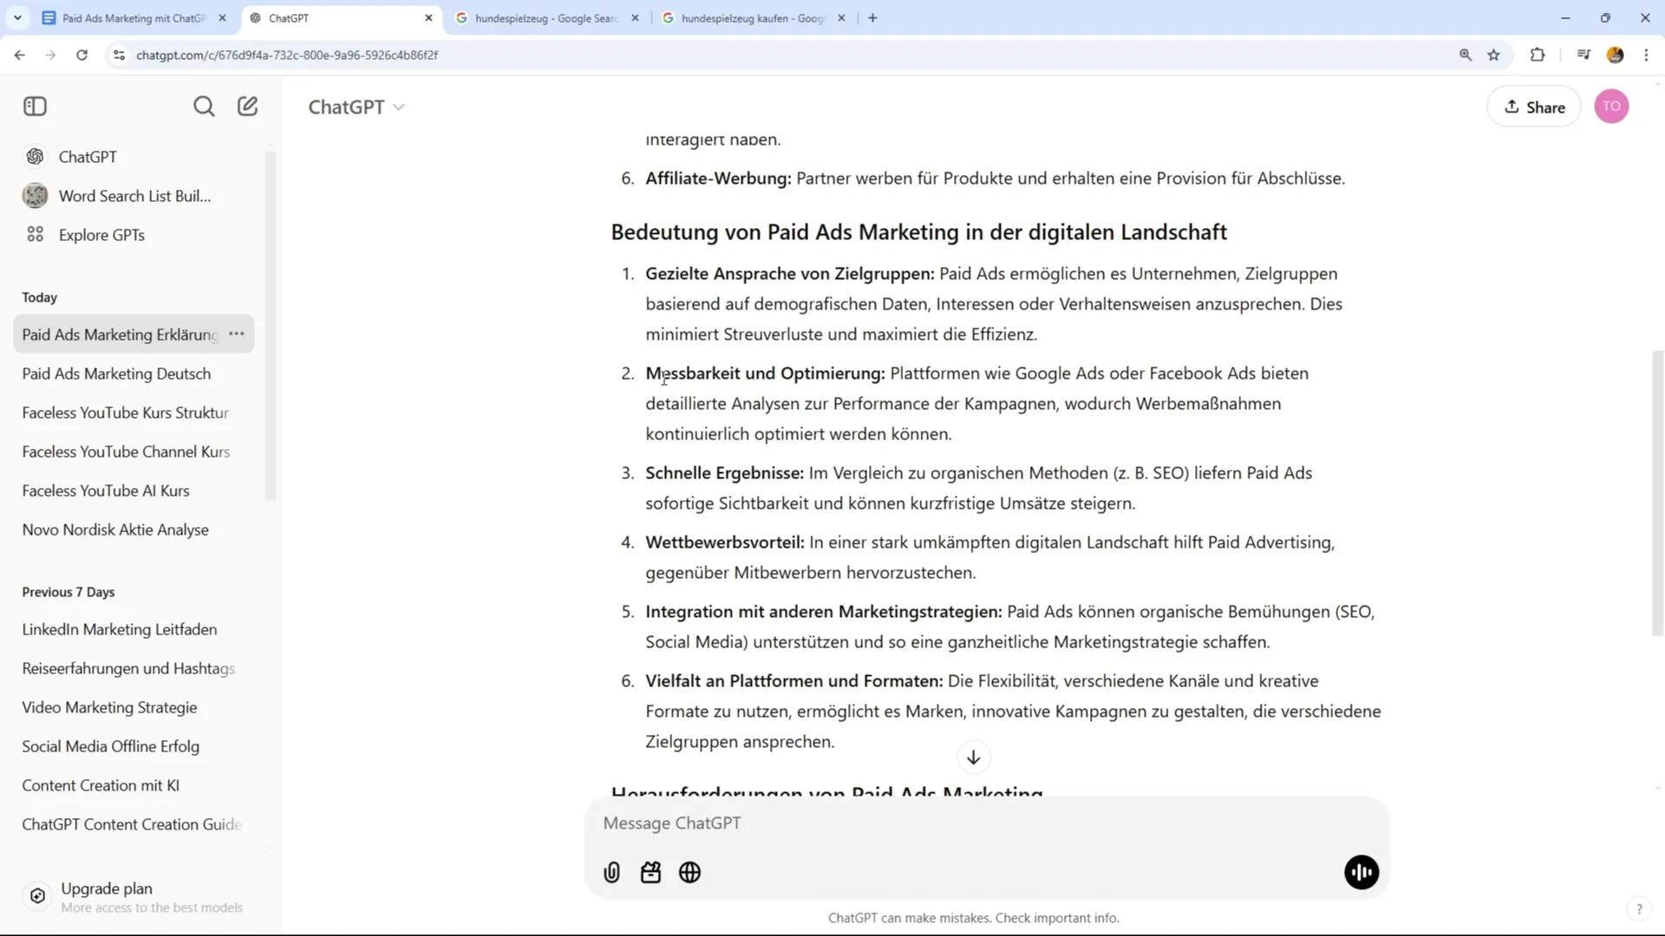Collapse the ChatGPT sidebar panel

pyautogui.click(x=35, y=107)
